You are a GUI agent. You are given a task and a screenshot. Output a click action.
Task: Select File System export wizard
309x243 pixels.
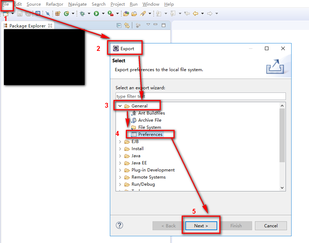[150, 127]
